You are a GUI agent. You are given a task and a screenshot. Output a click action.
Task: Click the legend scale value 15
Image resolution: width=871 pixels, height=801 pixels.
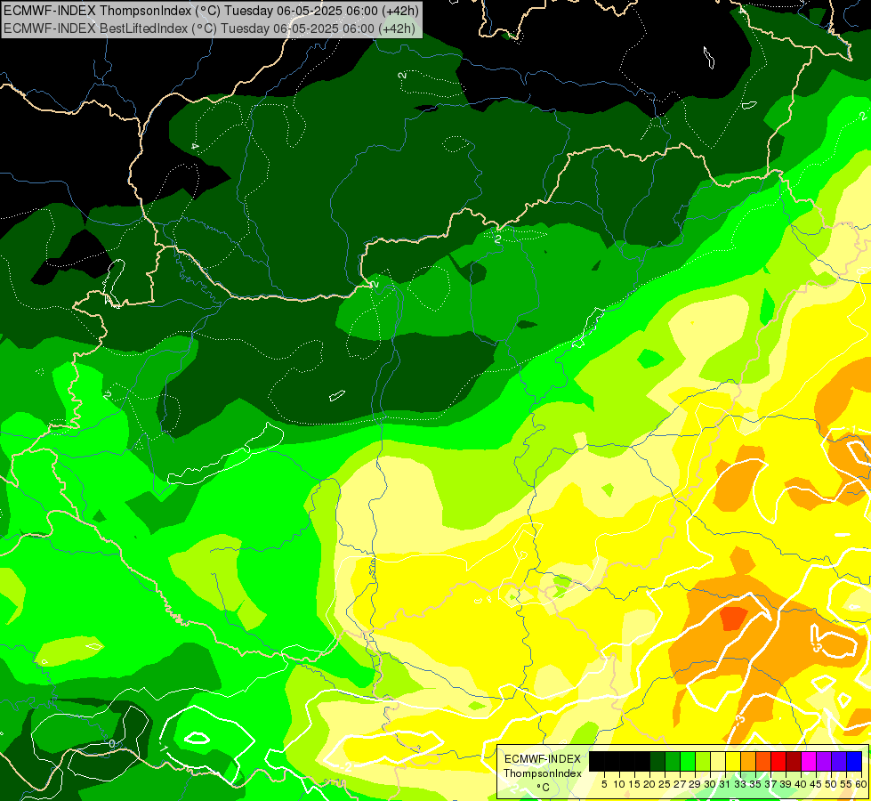pos(634,784)
